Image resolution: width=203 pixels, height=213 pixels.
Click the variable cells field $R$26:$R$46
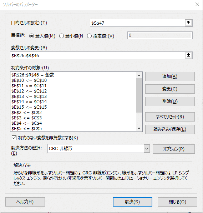tap(97, 55)
